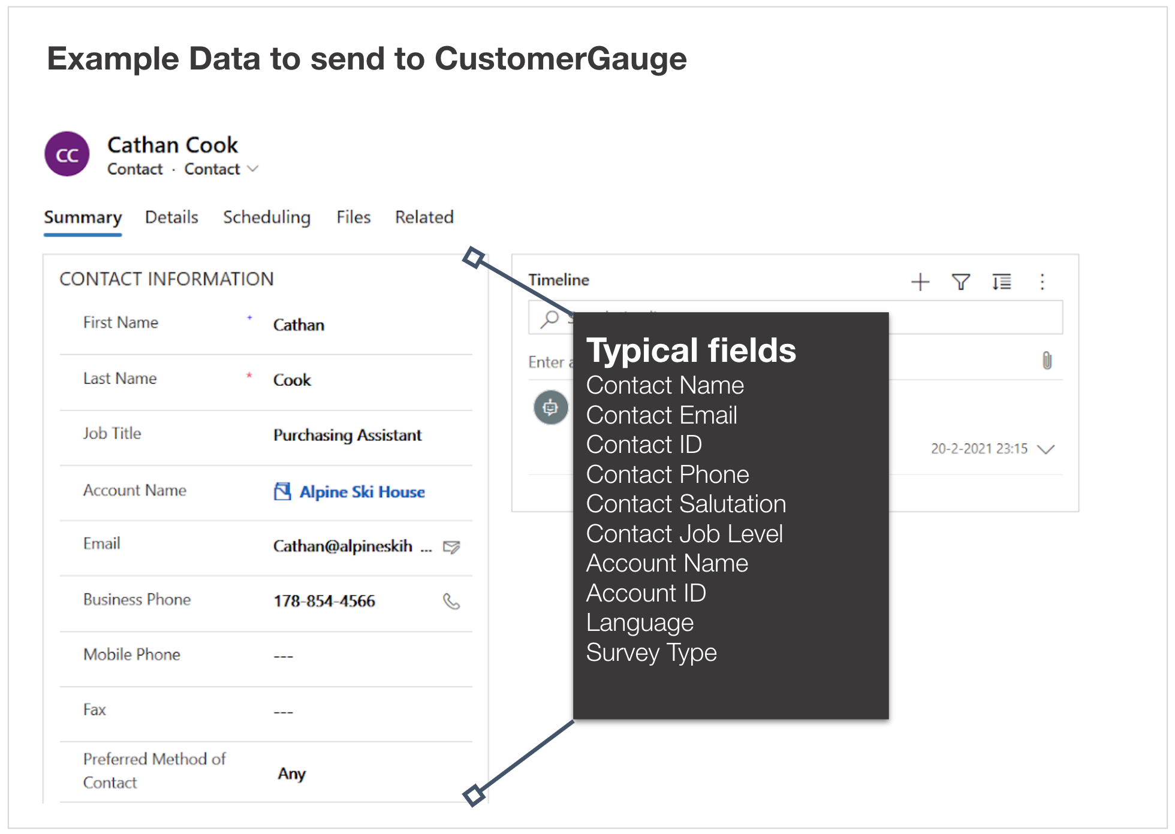Image resolution: width=1175 pixels, height=834 pixels.
Task: Open the Scheduling tab
Action: point(267,217)
